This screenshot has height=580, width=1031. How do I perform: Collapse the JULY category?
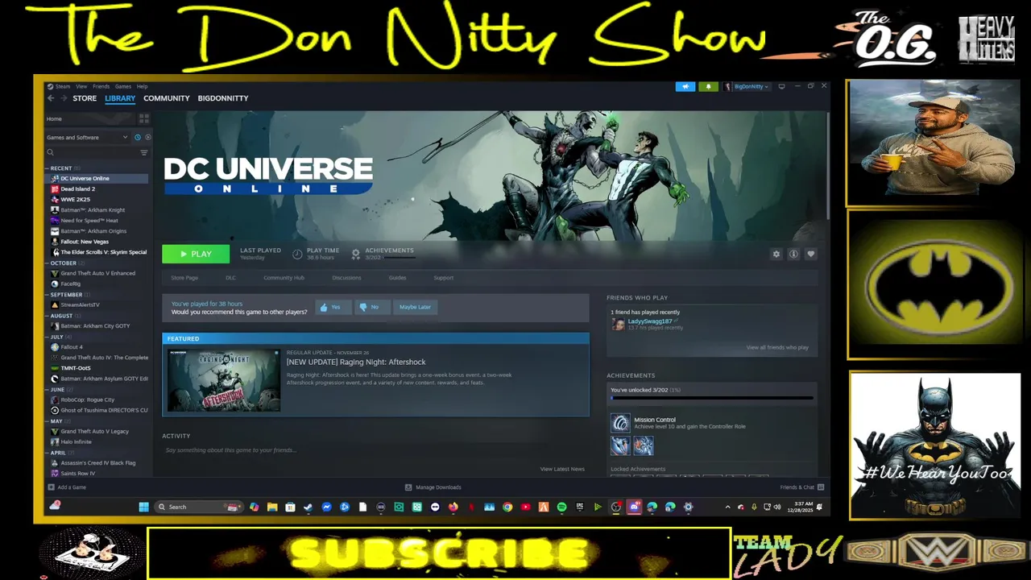point(57,337)
